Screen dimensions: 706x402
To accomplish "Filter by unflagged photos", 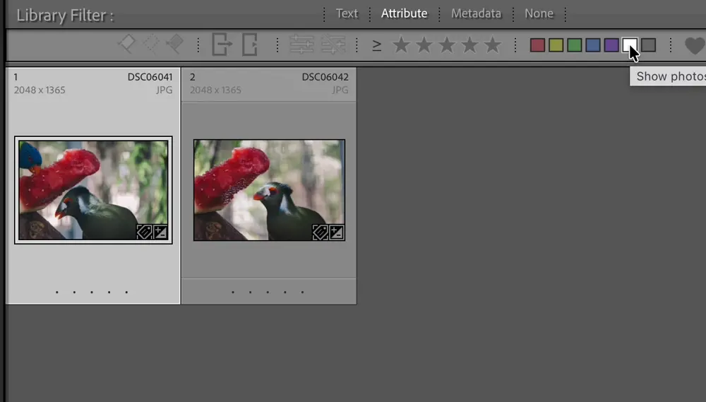I will point(151,45).
